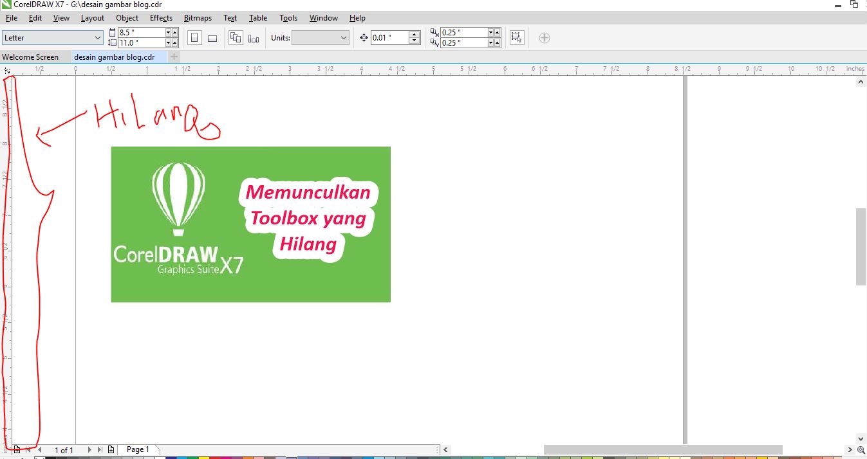The height and width of the screenshot is (459, 867).
Task: Open the Tools menu
Action: [x=288, y=18]
